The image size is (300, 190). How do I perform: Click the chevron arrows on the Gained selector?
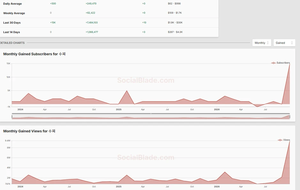292,43
